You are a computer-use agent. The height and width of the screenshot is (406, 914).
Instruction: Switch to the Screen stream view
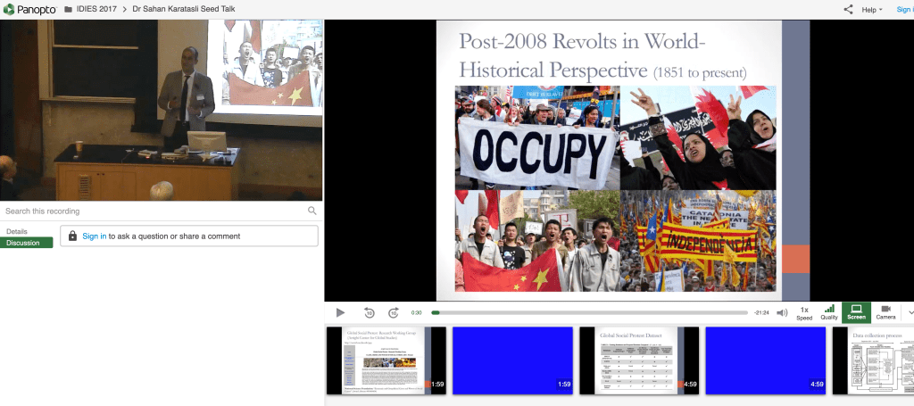[x=856, y=312]
